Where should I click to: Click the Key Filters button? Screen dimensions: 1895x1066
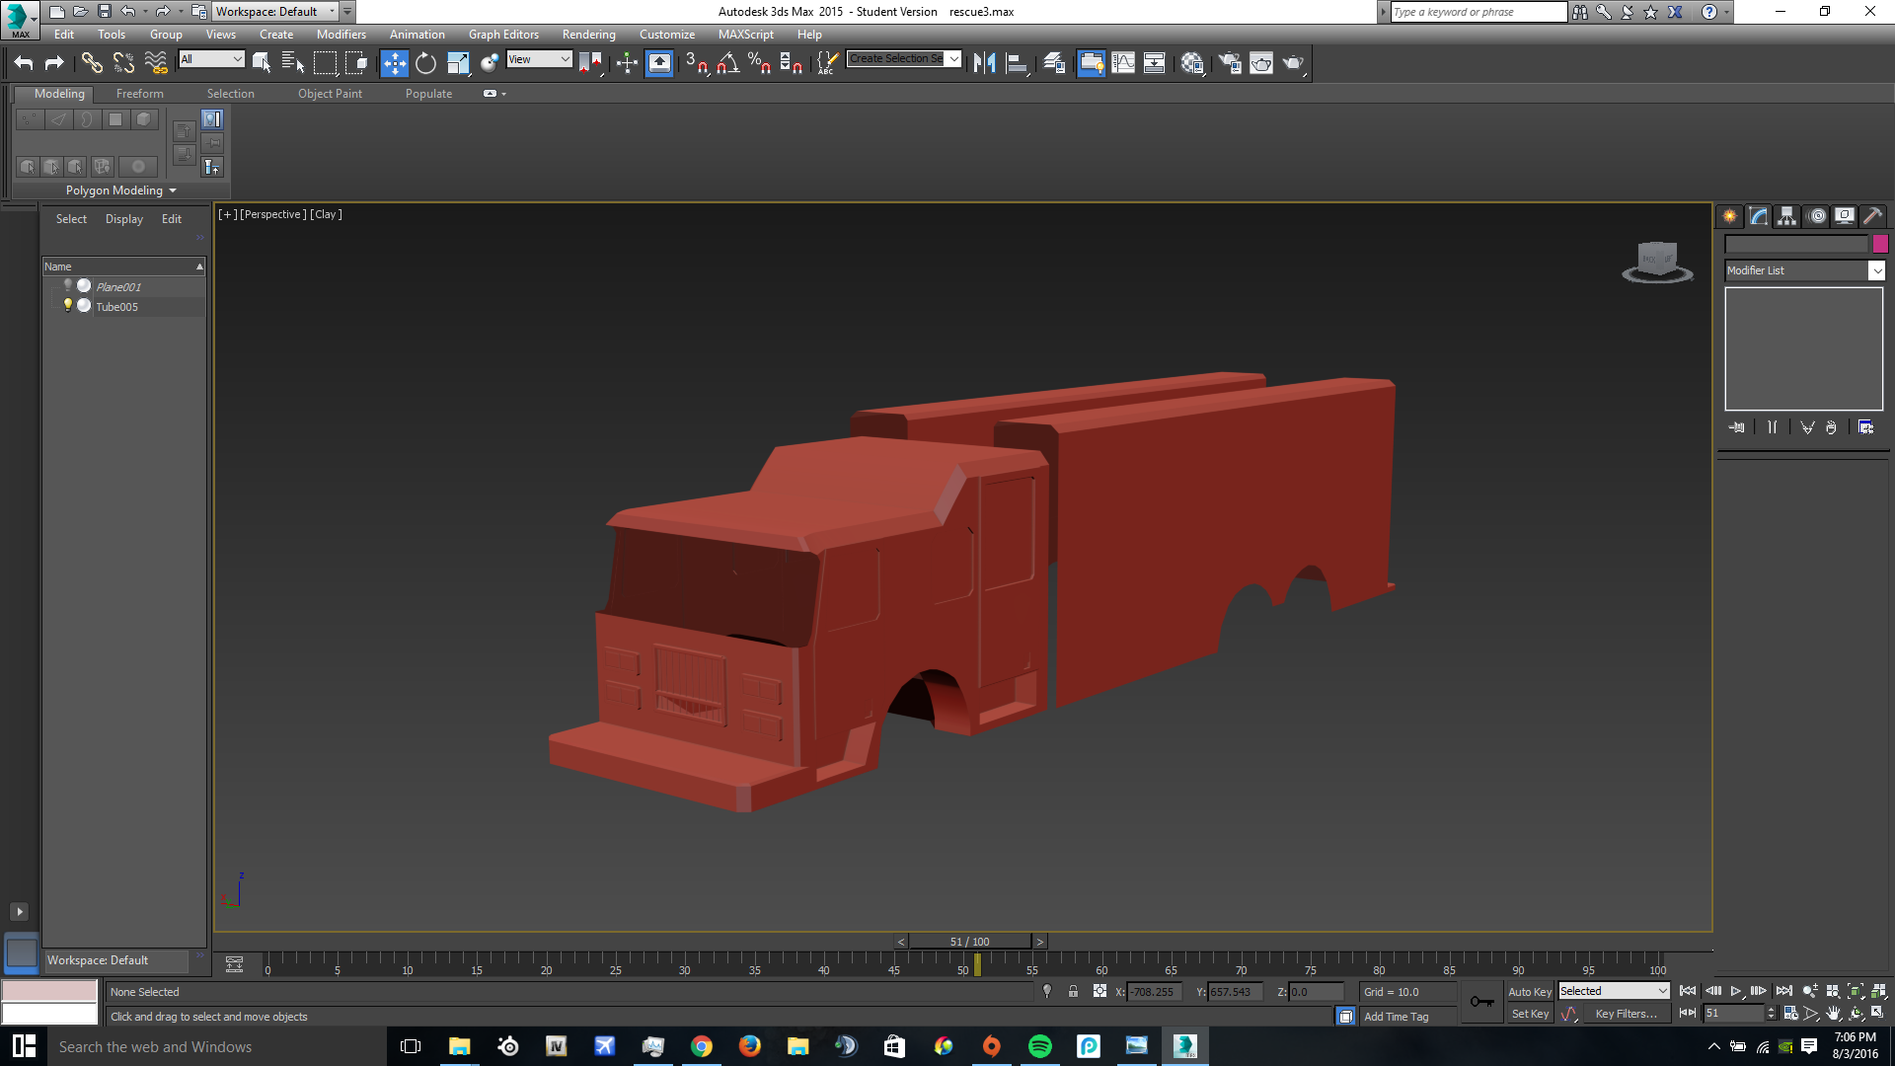[x=1625, y=1014]
